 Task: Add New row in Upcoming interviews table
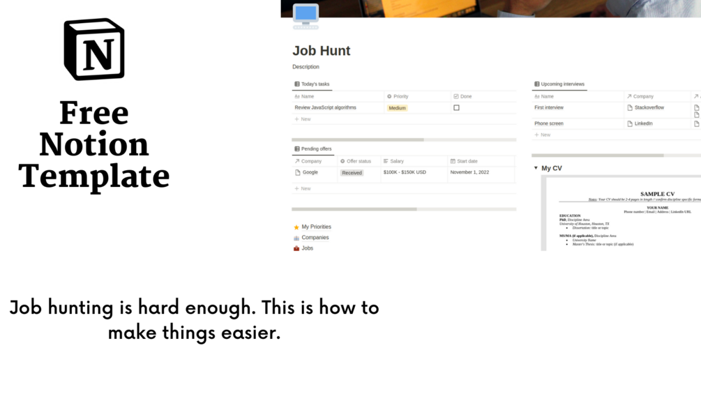[x=542, y=135]
